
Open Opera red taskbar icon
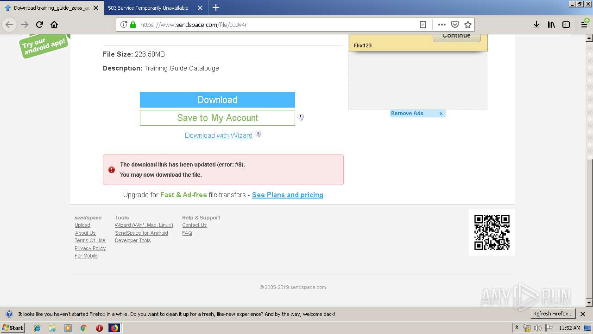pos(99,328)
